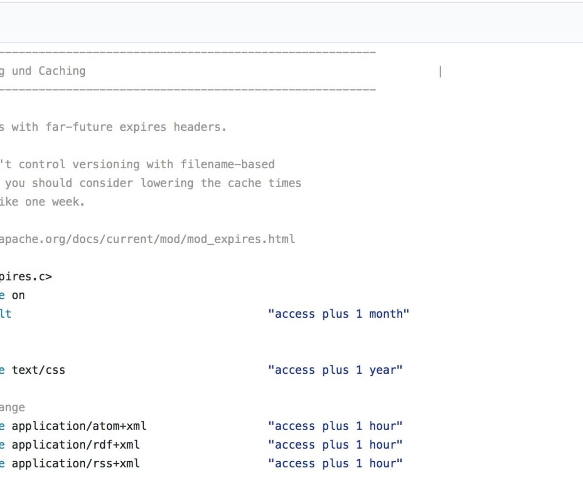Click "access plus 1 hour" on atom+xml row
The height and width of the screenshot is (486, 583).
point(335,426)
